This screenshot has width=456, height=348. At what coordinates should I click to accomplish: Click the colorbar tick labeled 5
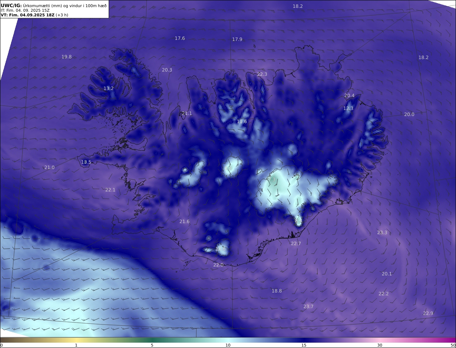coord(152,345)
